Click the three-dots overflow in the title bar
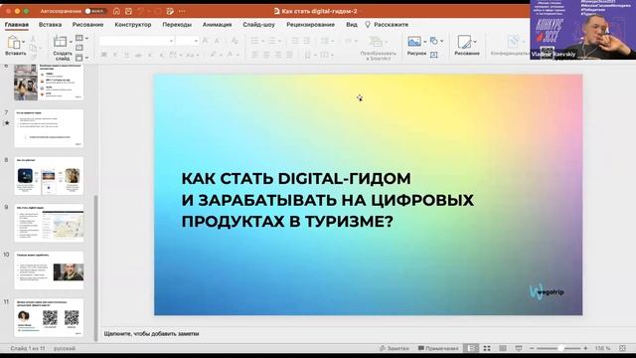This screenshot has width=636, height=358. (x=182, y=11)
